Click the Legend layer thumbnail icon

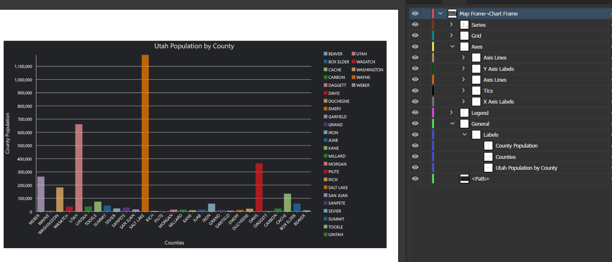pos(464,112)
